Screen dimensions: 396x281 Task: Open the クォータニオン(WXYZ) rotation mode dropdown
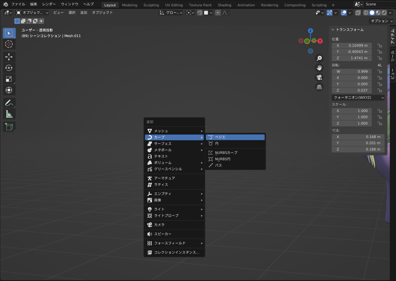point(358,98)
